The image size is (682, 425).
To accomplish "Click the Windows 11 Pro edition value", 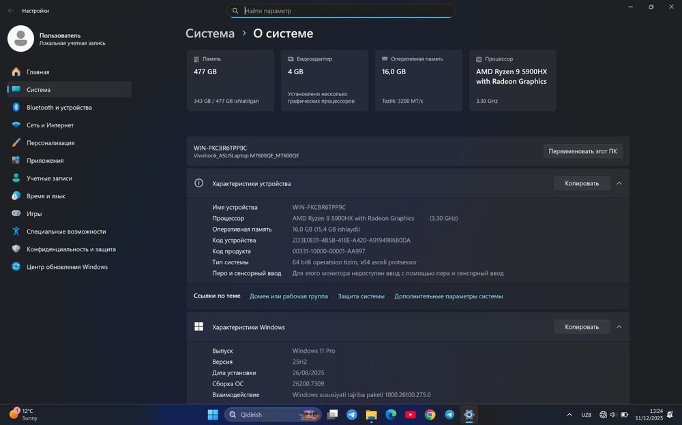I will (314, 351).
